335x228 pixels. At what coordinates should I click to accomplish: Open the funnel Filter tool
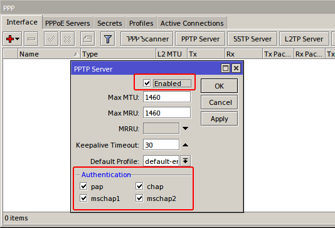(x=108, y=39)
